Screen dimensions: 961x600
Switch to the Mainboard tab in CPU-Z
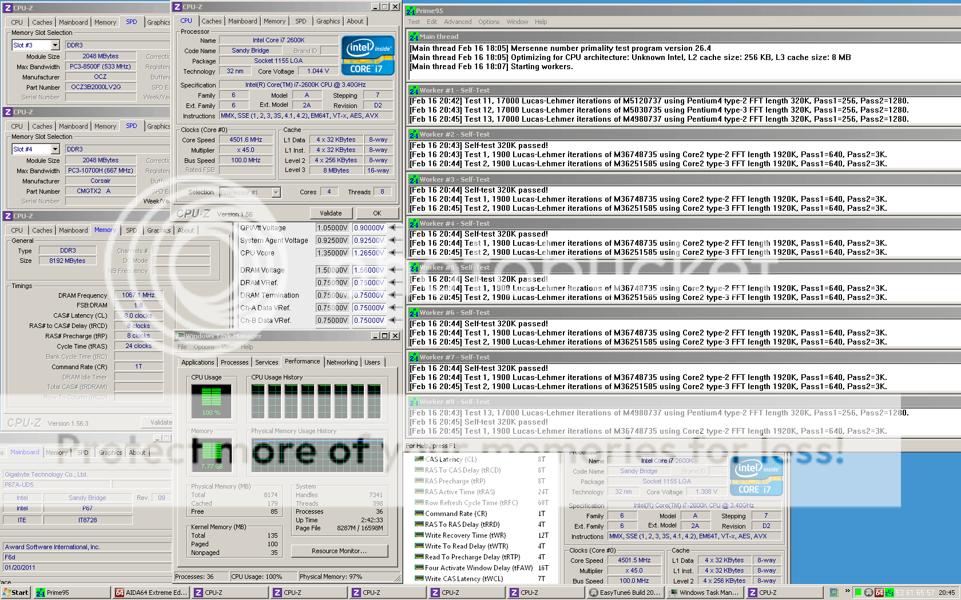tap(243, 21)
